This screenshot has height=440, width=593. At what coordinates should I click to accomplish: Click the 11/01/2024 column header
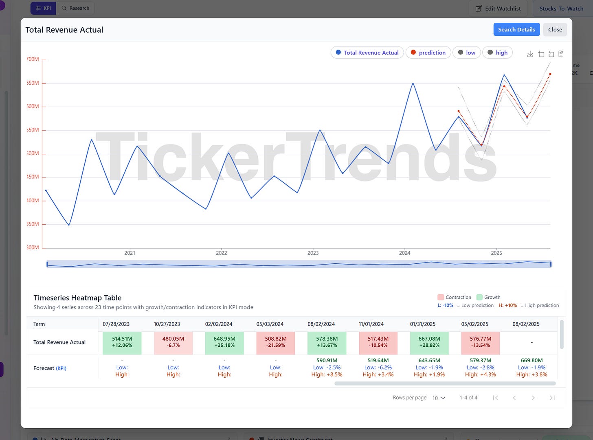pos(371,324)
